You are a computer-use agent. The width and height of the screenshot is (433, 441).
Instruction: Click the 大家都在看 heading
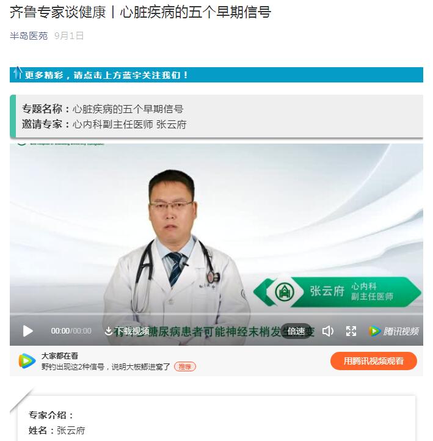[60, 355]
